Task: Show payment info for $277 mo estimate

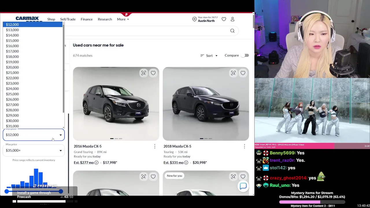Action: click(97, 163)
